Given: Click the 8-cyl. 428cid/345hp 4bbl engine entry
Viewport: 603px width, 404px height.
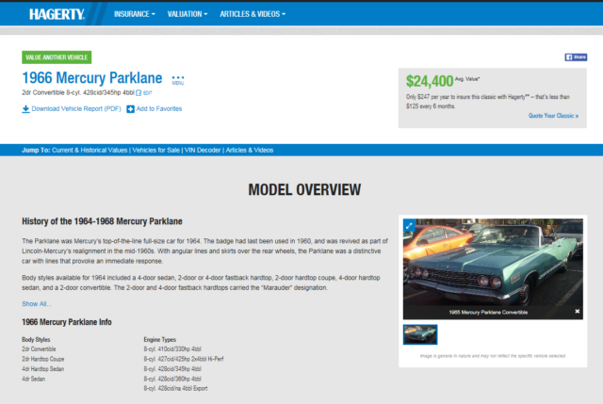Looking at the screenshot, I should 172,369.
